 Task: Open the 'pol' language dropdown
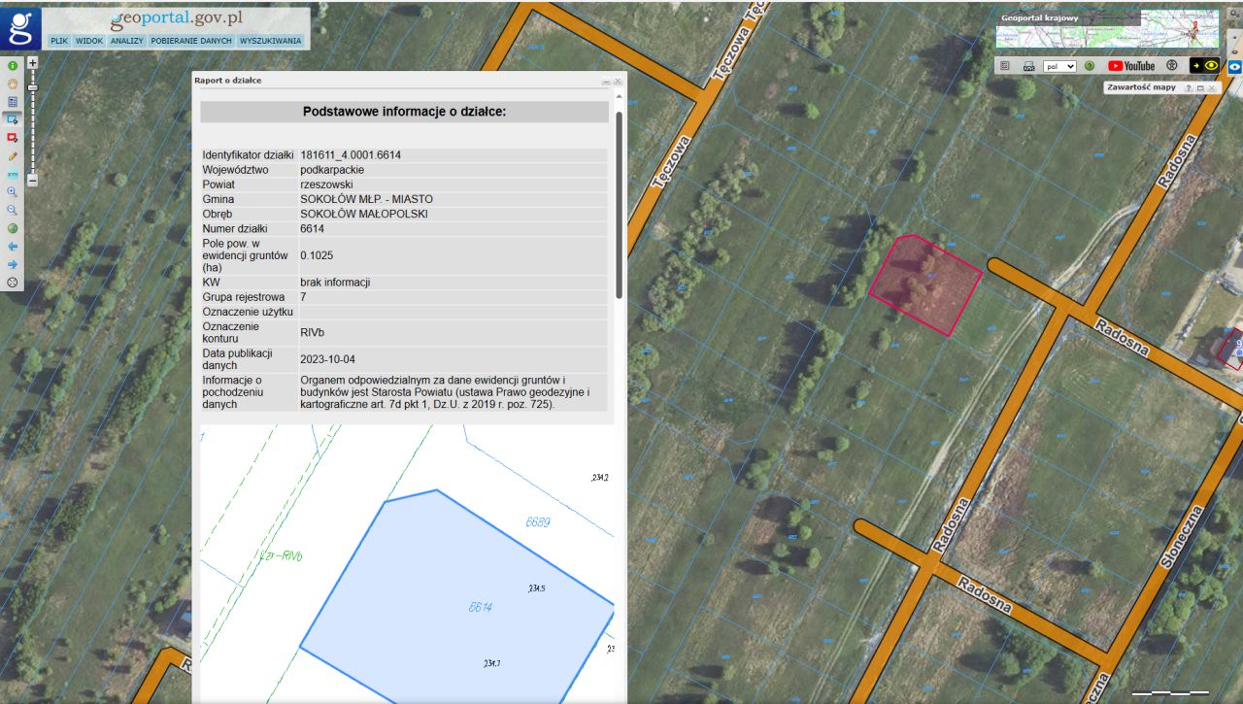[1059, 66]
